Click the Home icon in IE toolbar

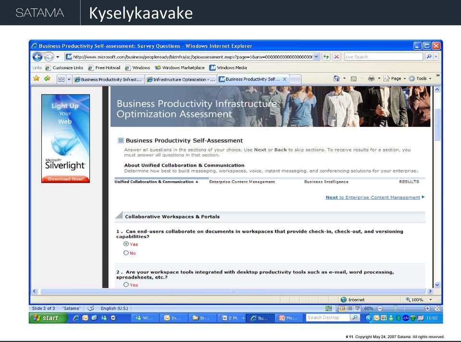[x=337, y=78]
